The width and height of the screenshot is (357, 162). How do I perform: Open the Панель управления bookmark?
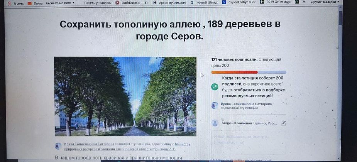click(98, 2)
